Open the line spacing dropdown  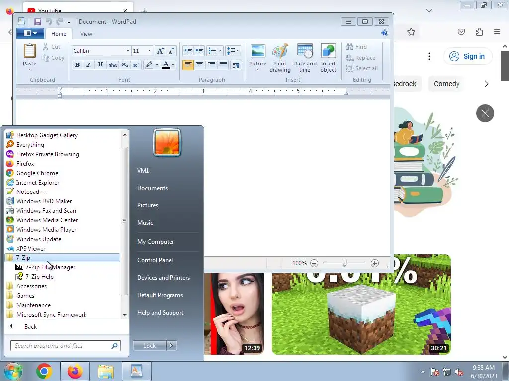(x=233, y=50)
